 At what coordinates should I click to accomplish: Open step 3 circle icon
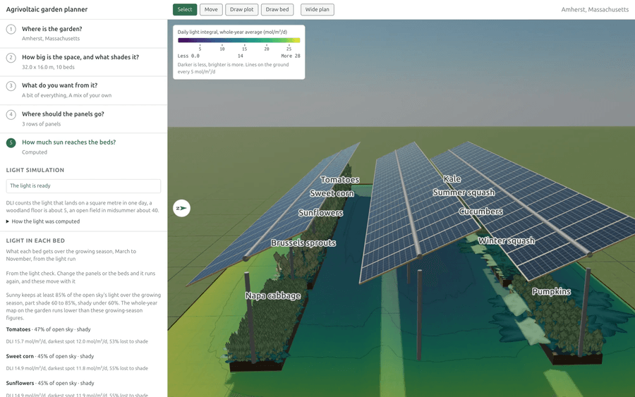(x=11, y=86)
